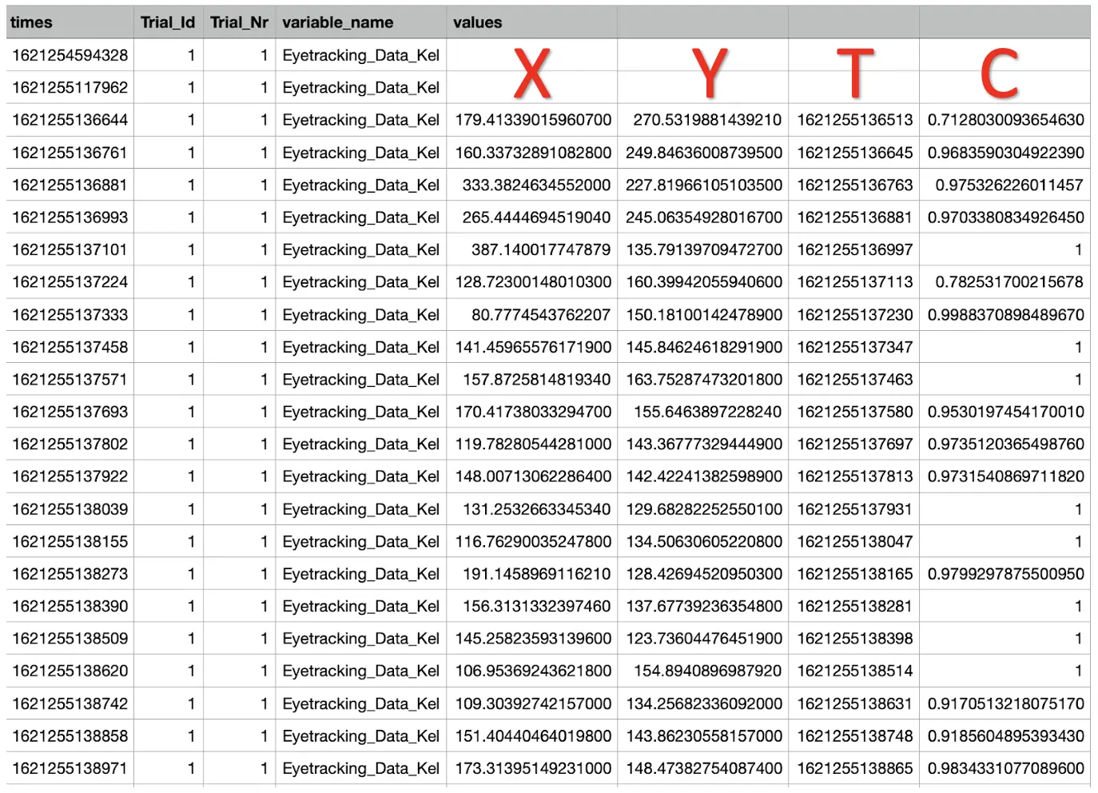
Task: Click value 270.5319881439210
Action: (702, 120)
